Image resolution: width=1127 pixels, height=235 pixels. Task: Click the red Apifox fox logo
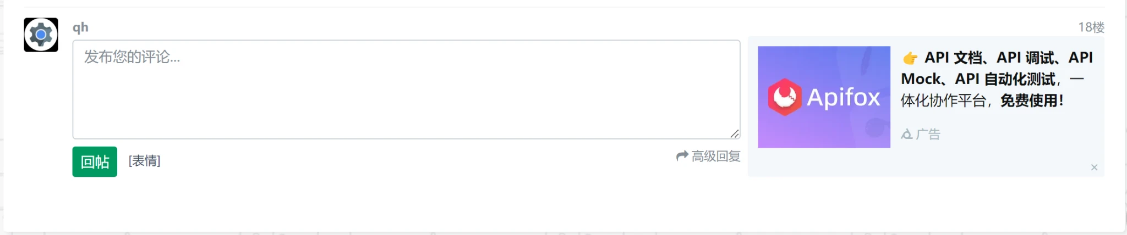click(x=785, y=97)
